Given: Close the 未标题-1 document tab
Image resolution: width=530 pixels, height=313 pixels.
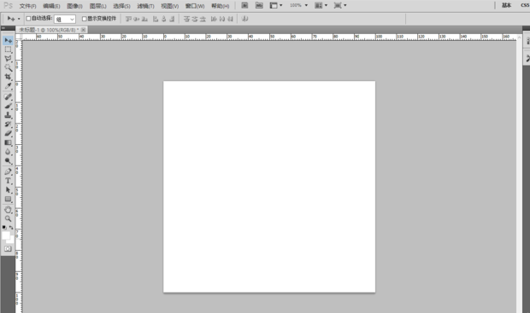Looking at the screenshot, I should [x=84, y=30].
